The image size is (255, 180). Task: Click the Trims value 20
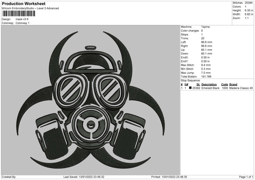point(203,38)
